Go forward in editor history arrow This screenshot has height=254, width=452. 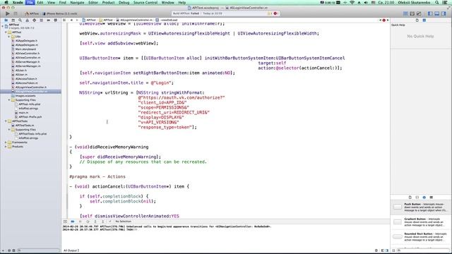point(77,20)
